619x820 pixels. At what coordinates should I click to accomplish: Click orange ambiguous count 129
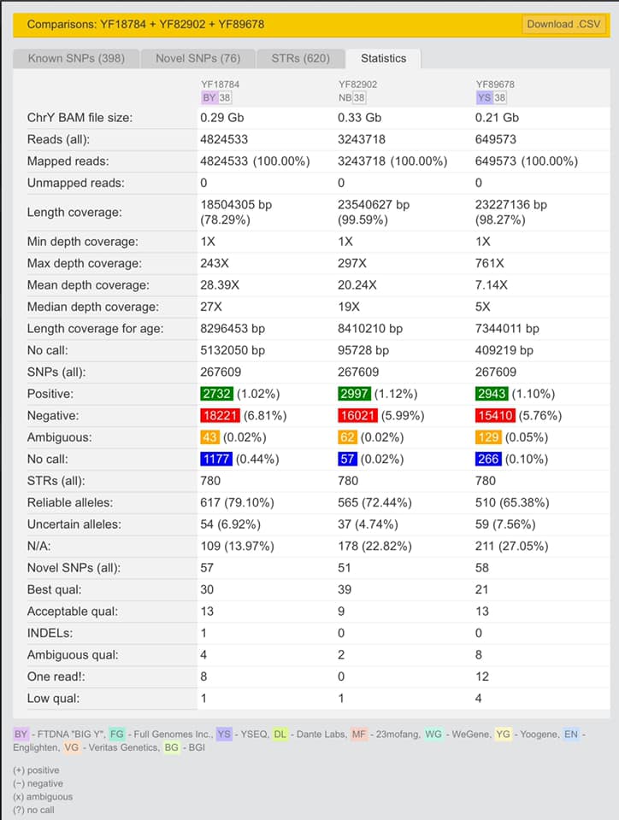click(487, 436)
